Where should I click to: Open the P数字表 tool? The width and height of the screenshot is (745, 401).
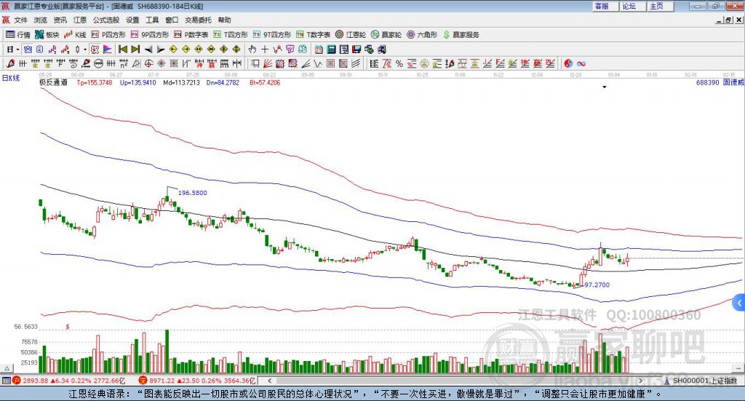(191, 35)
